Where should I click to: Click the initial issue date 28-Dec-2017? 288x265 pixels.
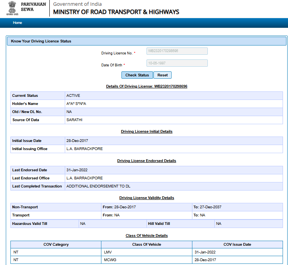(77, 141)
